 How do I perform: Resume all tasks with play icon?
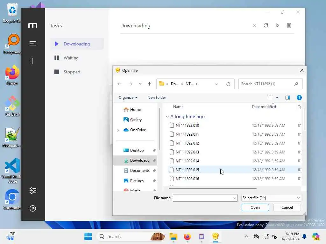[277, 25]
